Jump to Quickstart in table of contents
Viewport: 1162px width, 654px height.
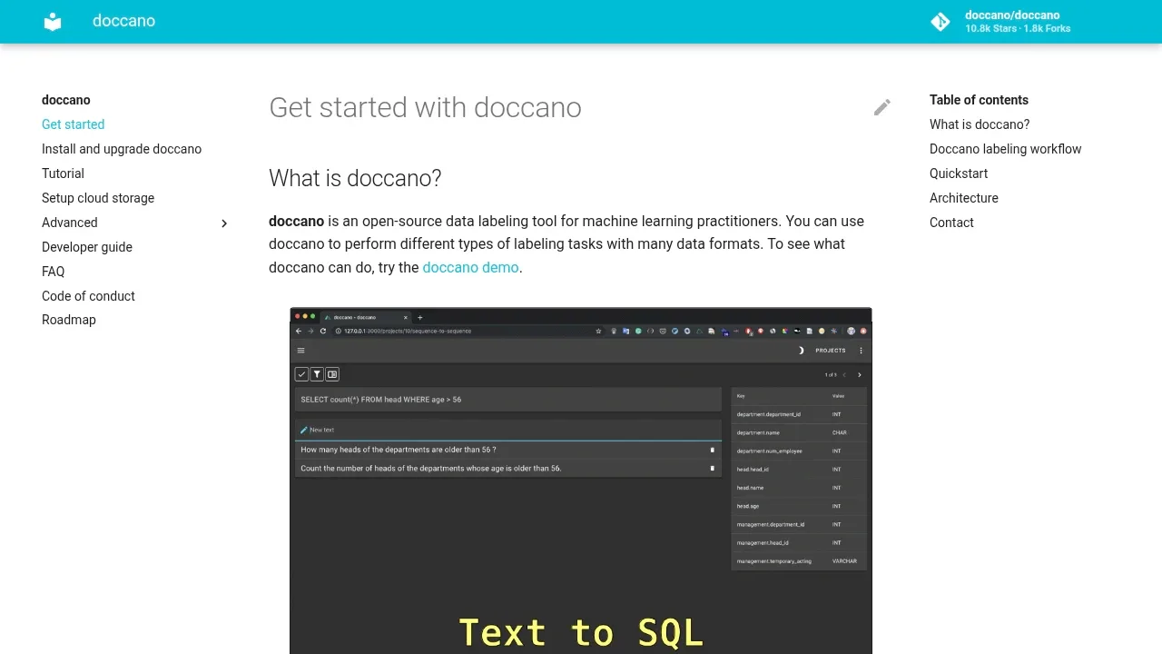959,173
